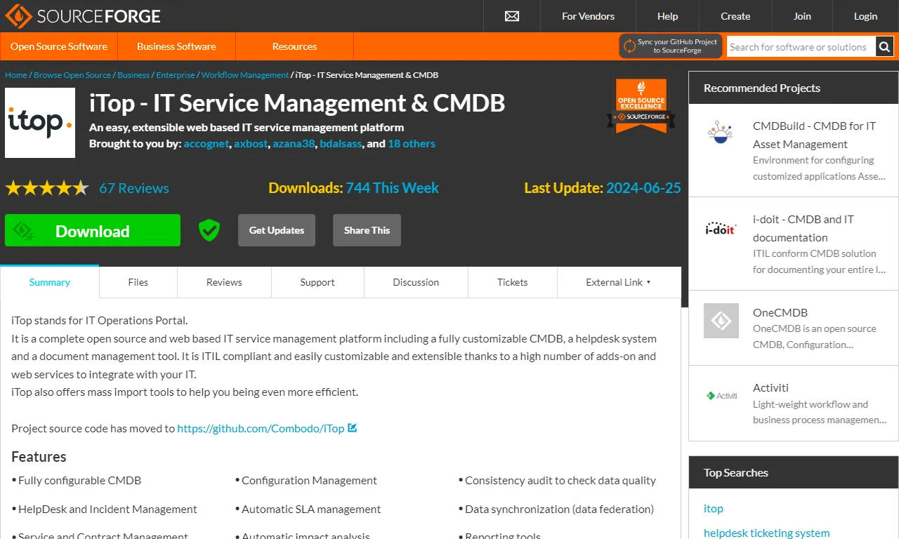
Task: Open the Create menu item
Action: [735, 16]
